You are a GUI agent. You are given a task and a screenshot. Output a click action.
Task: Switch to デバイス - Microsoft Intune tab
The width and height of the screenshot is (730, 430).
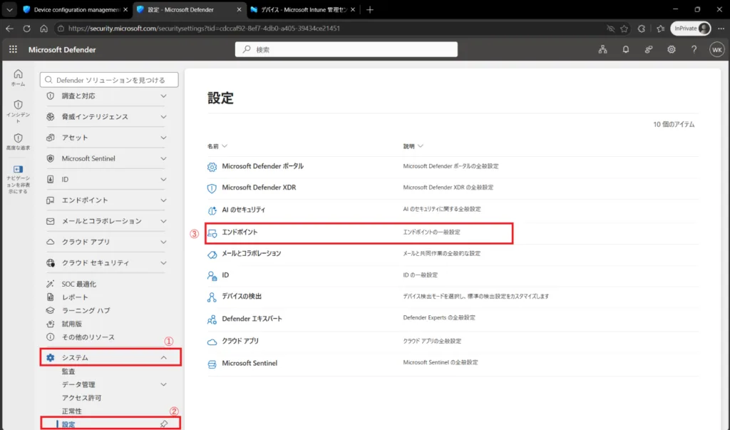302,10
